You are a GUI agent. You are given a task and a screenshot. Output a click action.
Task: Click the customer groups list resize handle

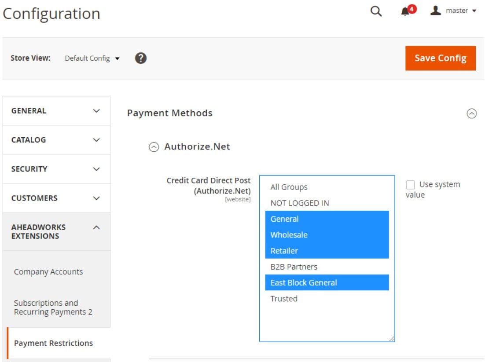(392, 339)
